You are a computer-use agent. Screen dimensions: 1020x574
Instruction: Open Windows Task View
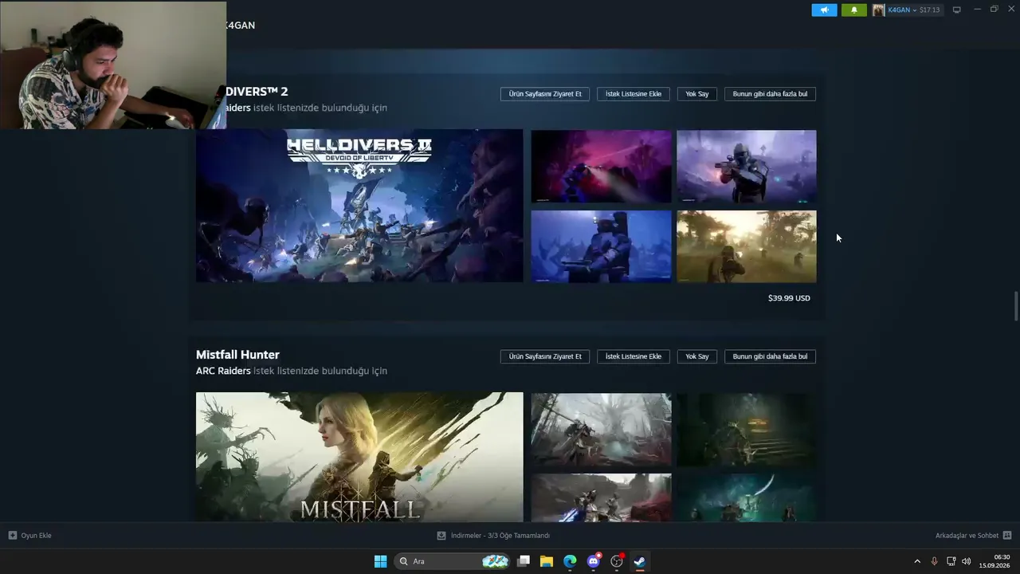coord(524,561)
